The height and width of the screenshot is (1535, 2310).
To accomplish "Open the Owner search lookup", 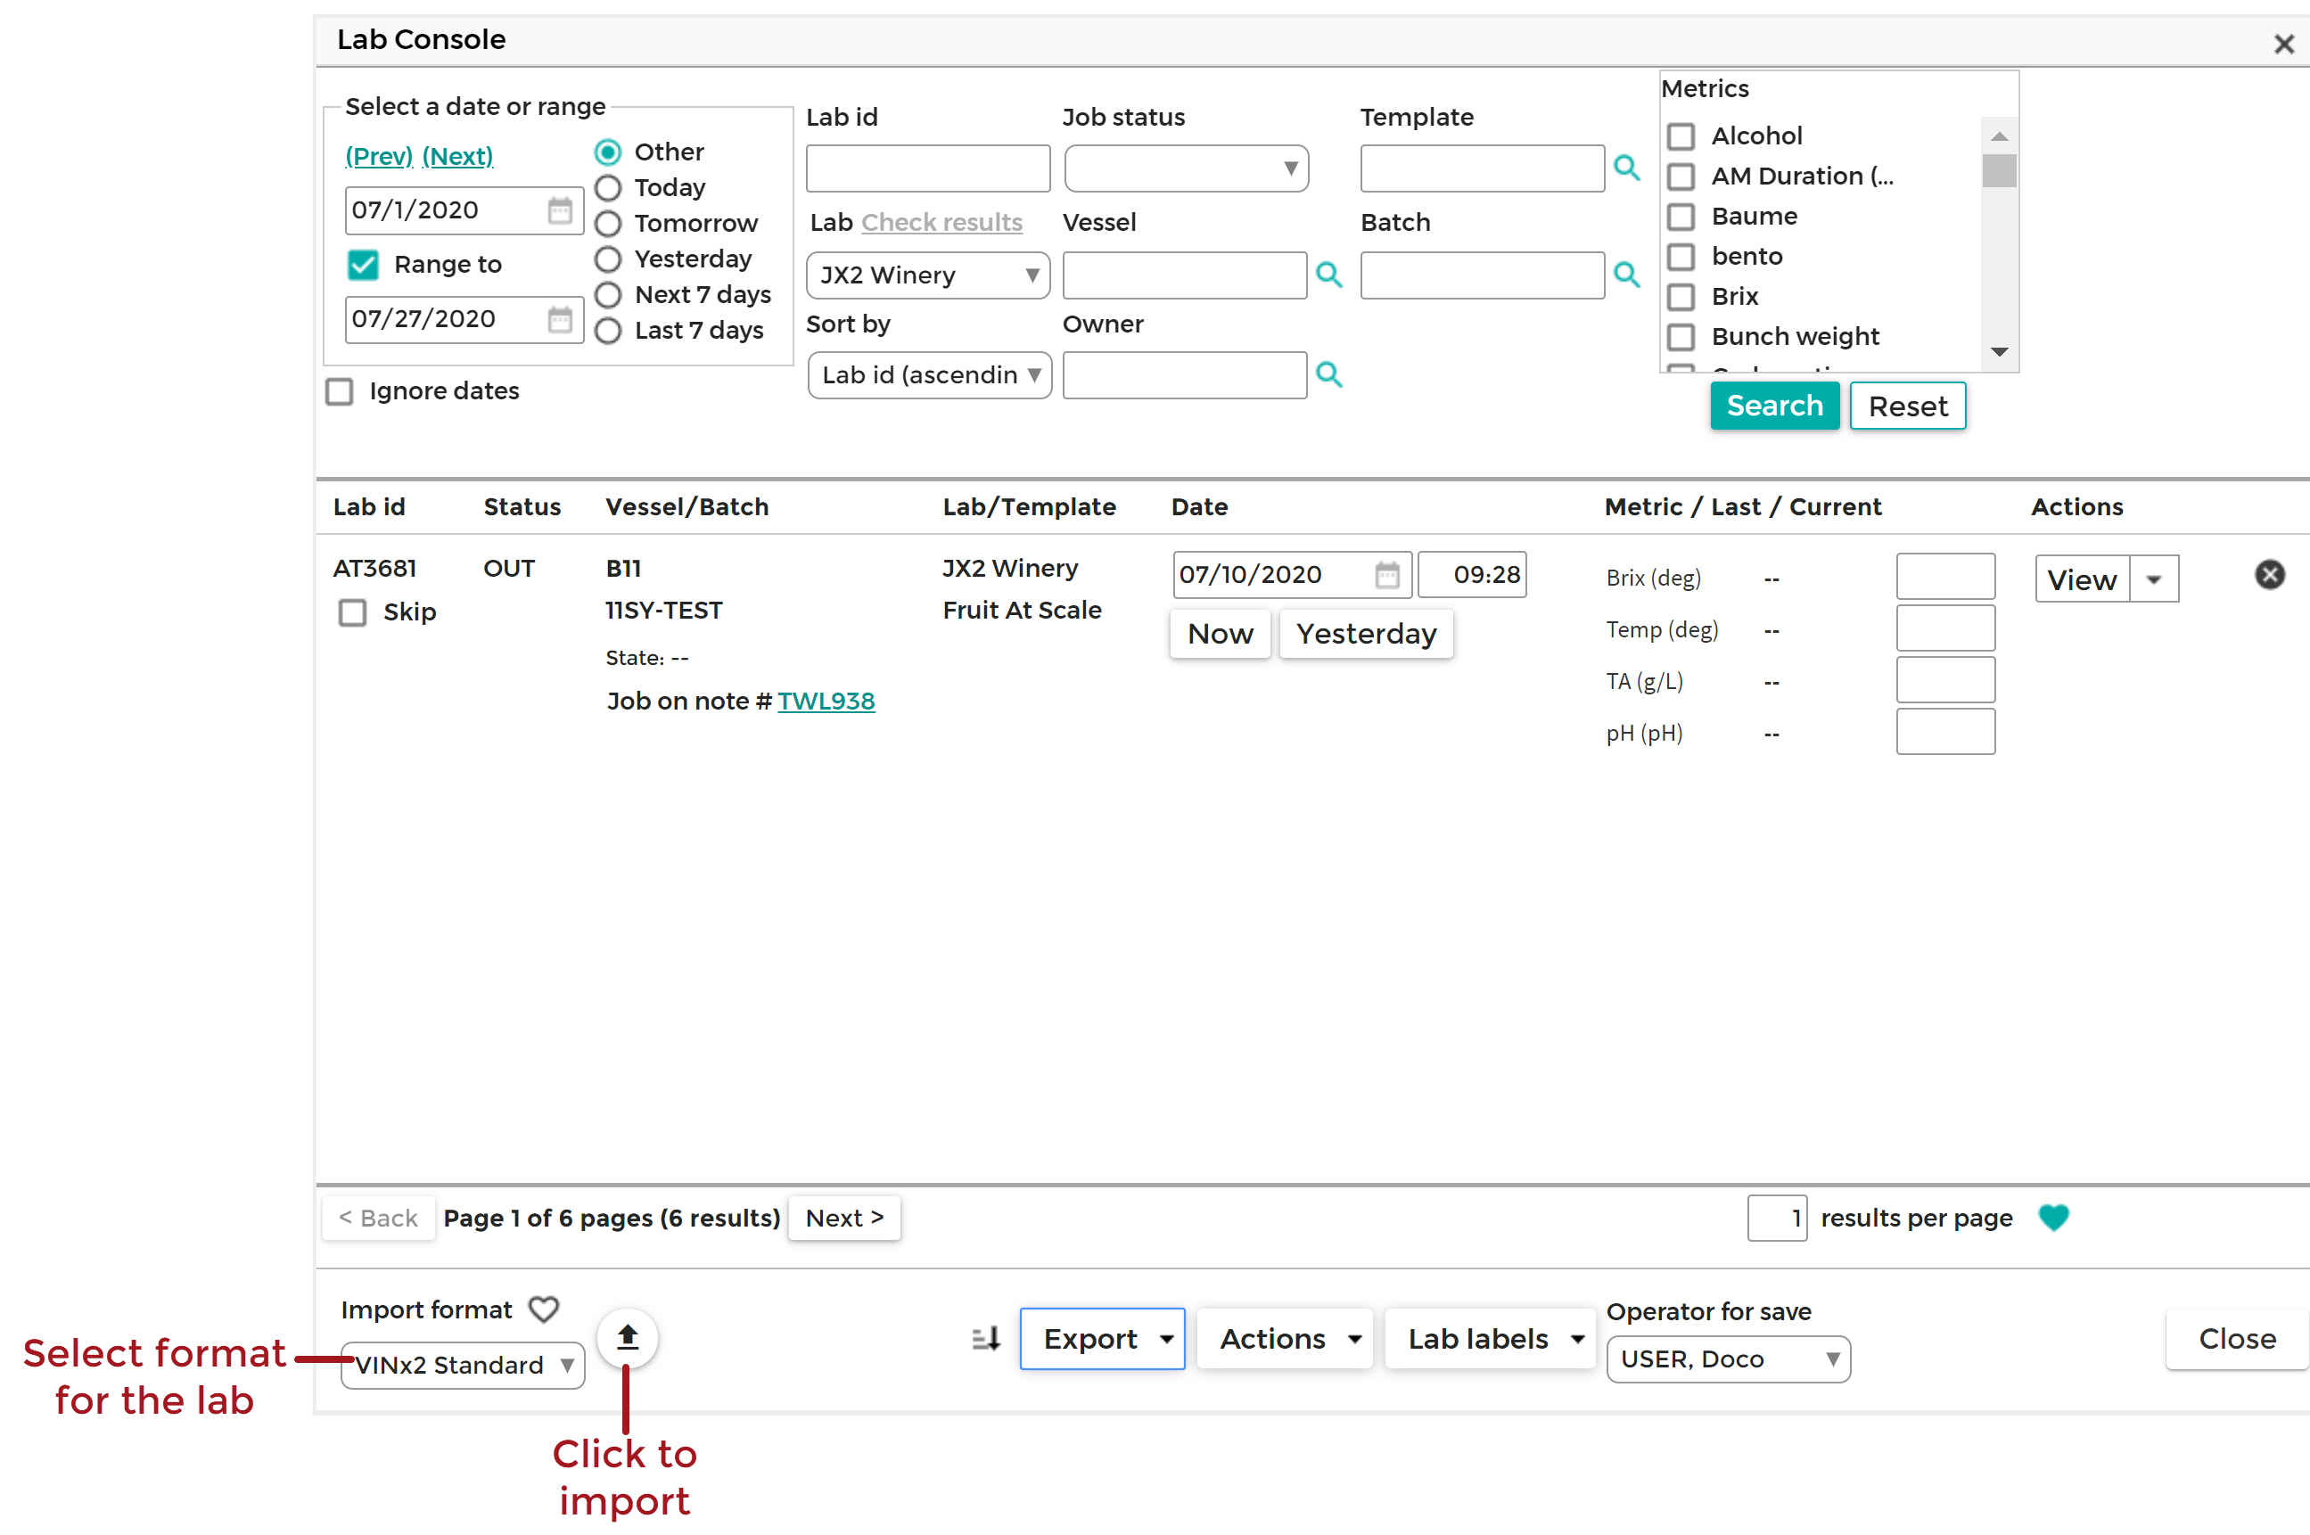I will point(1329,375).
